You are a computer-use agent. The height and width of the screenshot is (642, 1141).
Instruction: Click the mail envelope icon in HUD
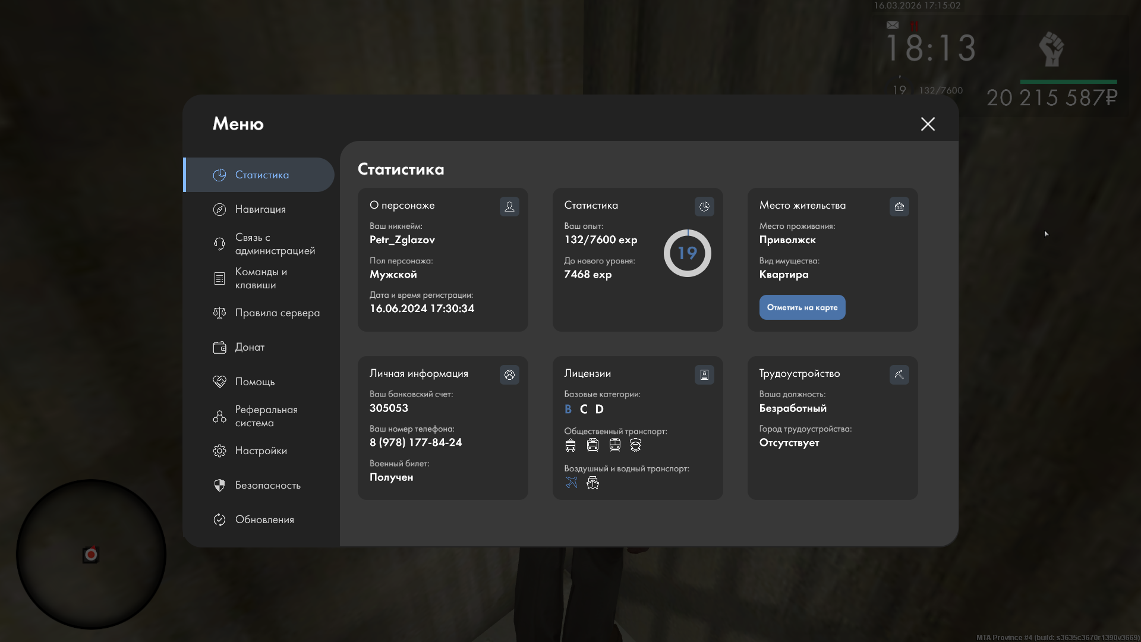coord(893,25)
